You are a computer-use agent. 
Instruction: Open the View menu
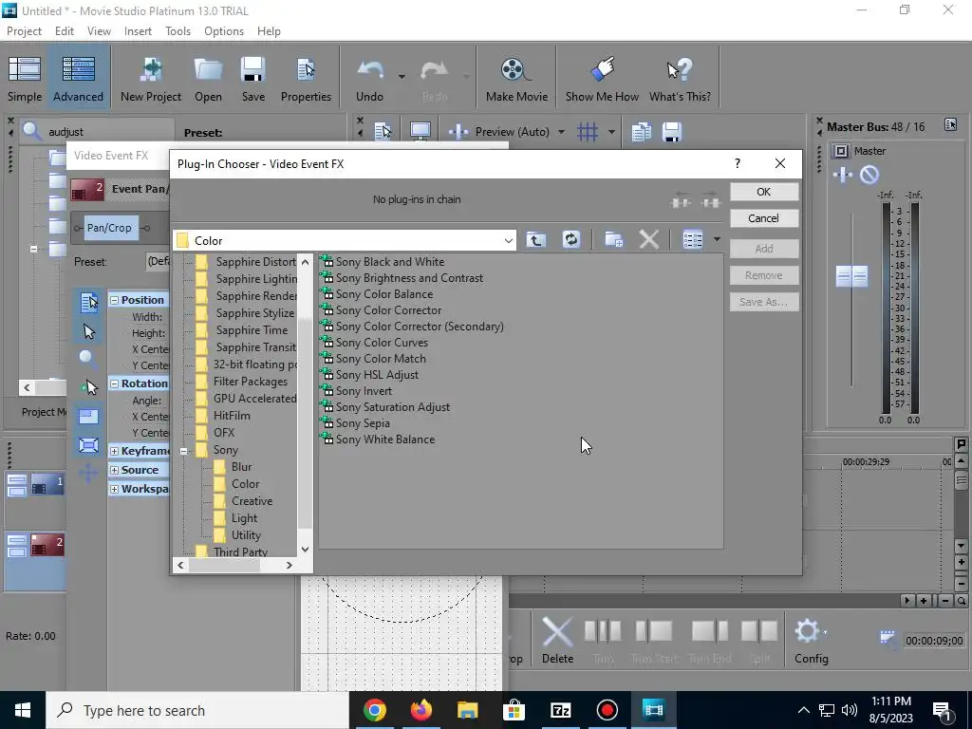coord(99,31)
